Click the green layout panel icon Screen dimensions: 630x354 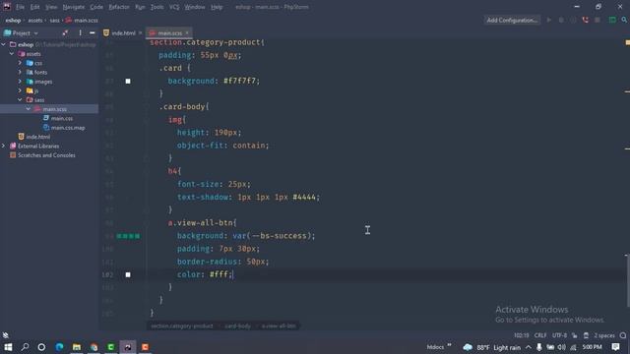612,20
